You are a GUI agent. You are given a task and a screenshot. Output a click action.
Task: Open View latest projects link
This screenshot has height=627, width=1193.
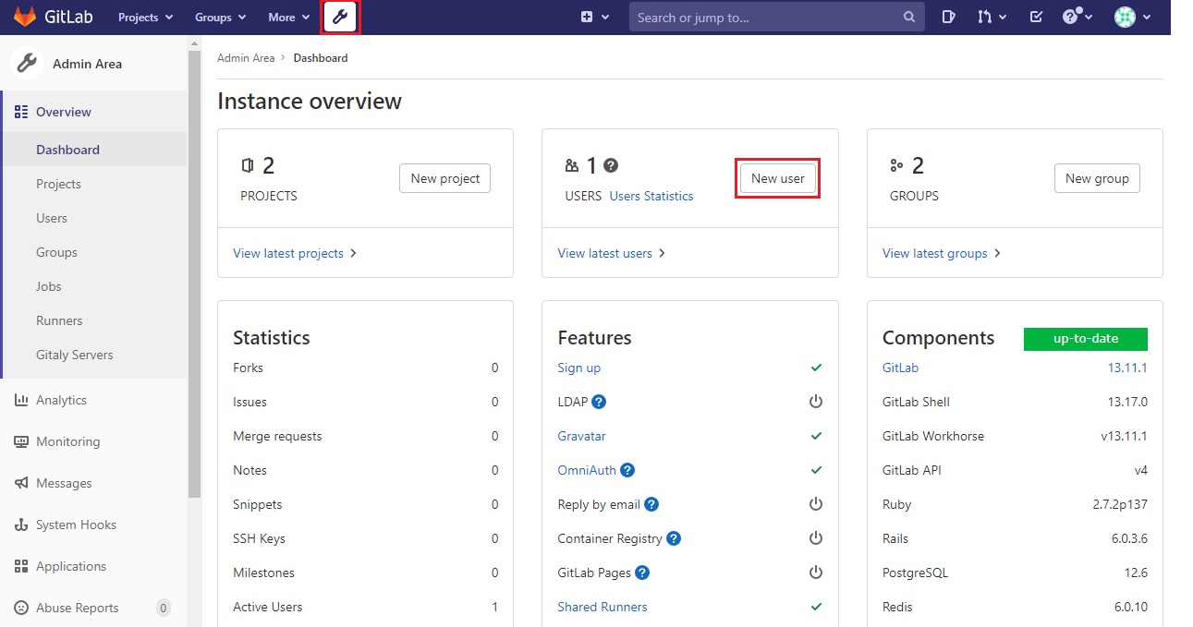295,253
